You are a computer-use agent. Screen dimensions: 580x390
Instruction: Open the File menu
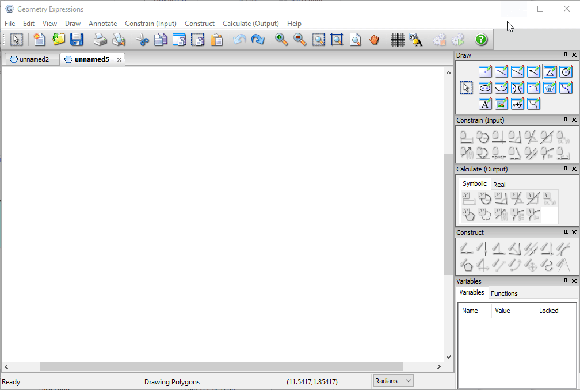click(10, 23)
